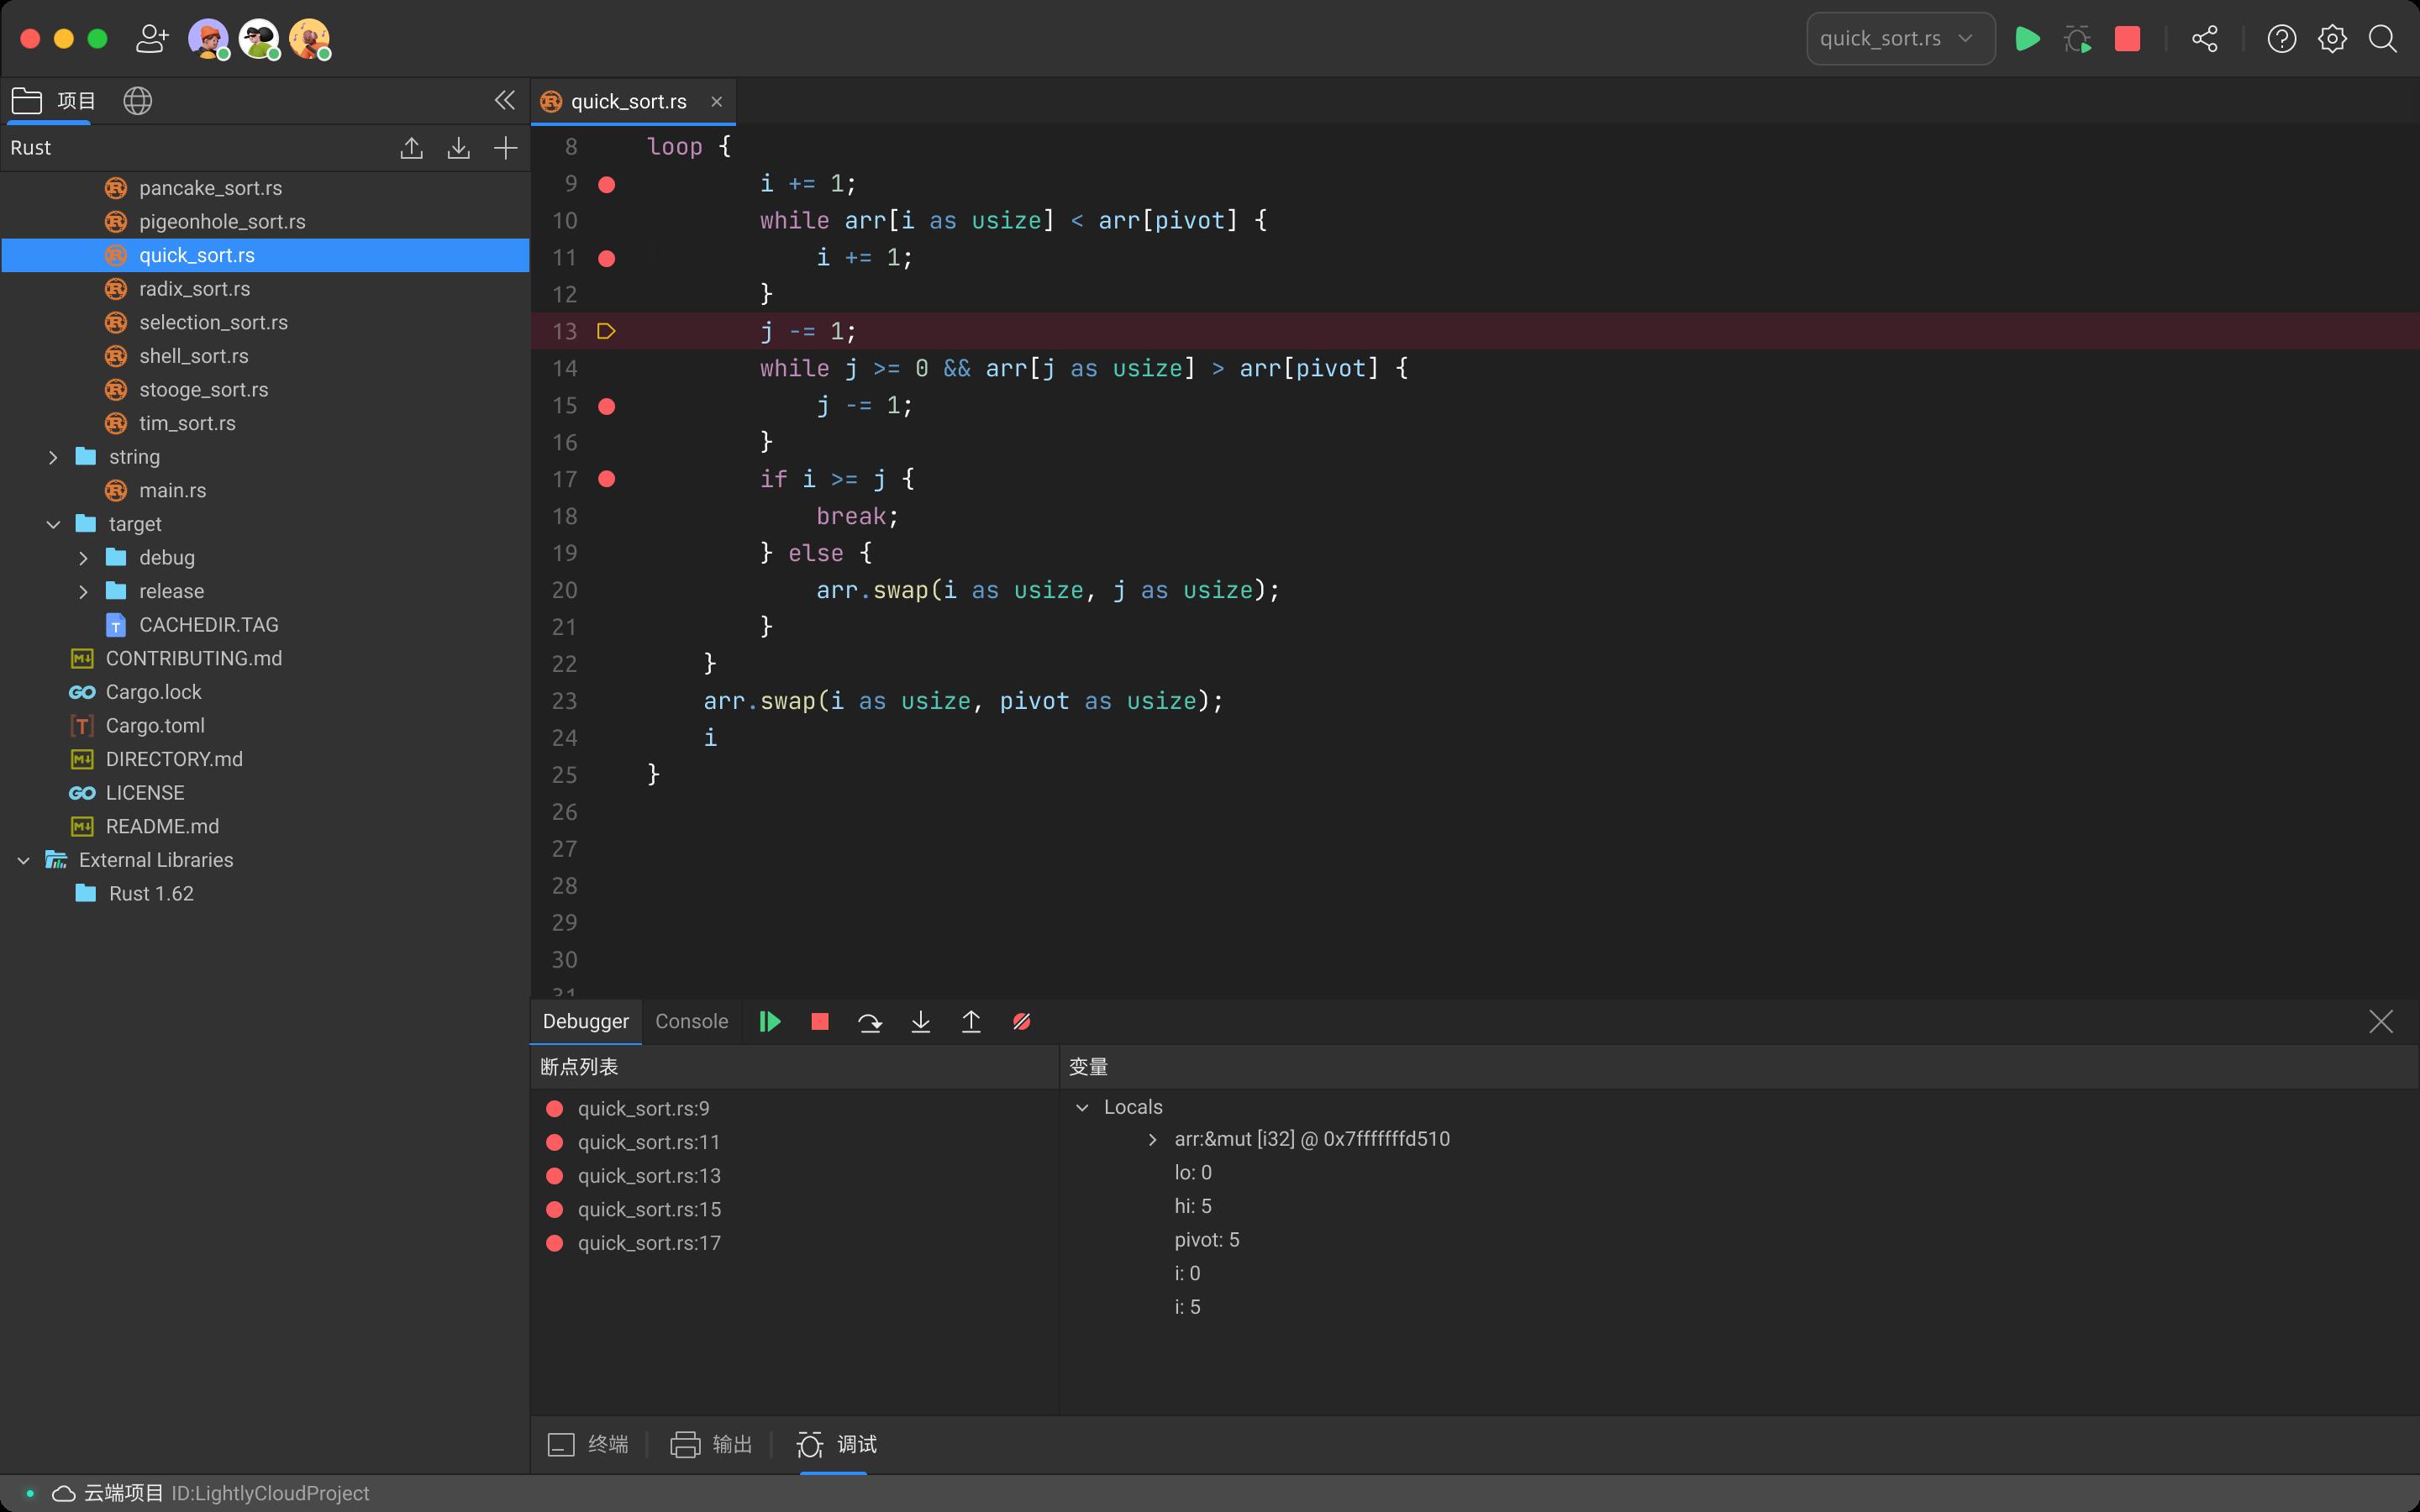Viewport: 2420px width, 1512px height.
Task: Click the Step Over debugger icon
Action: coord(871,1021)
